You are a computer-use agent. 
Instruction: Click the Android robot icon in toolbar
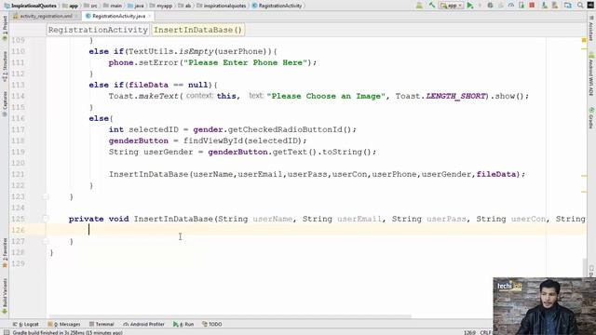pos(419,6)
